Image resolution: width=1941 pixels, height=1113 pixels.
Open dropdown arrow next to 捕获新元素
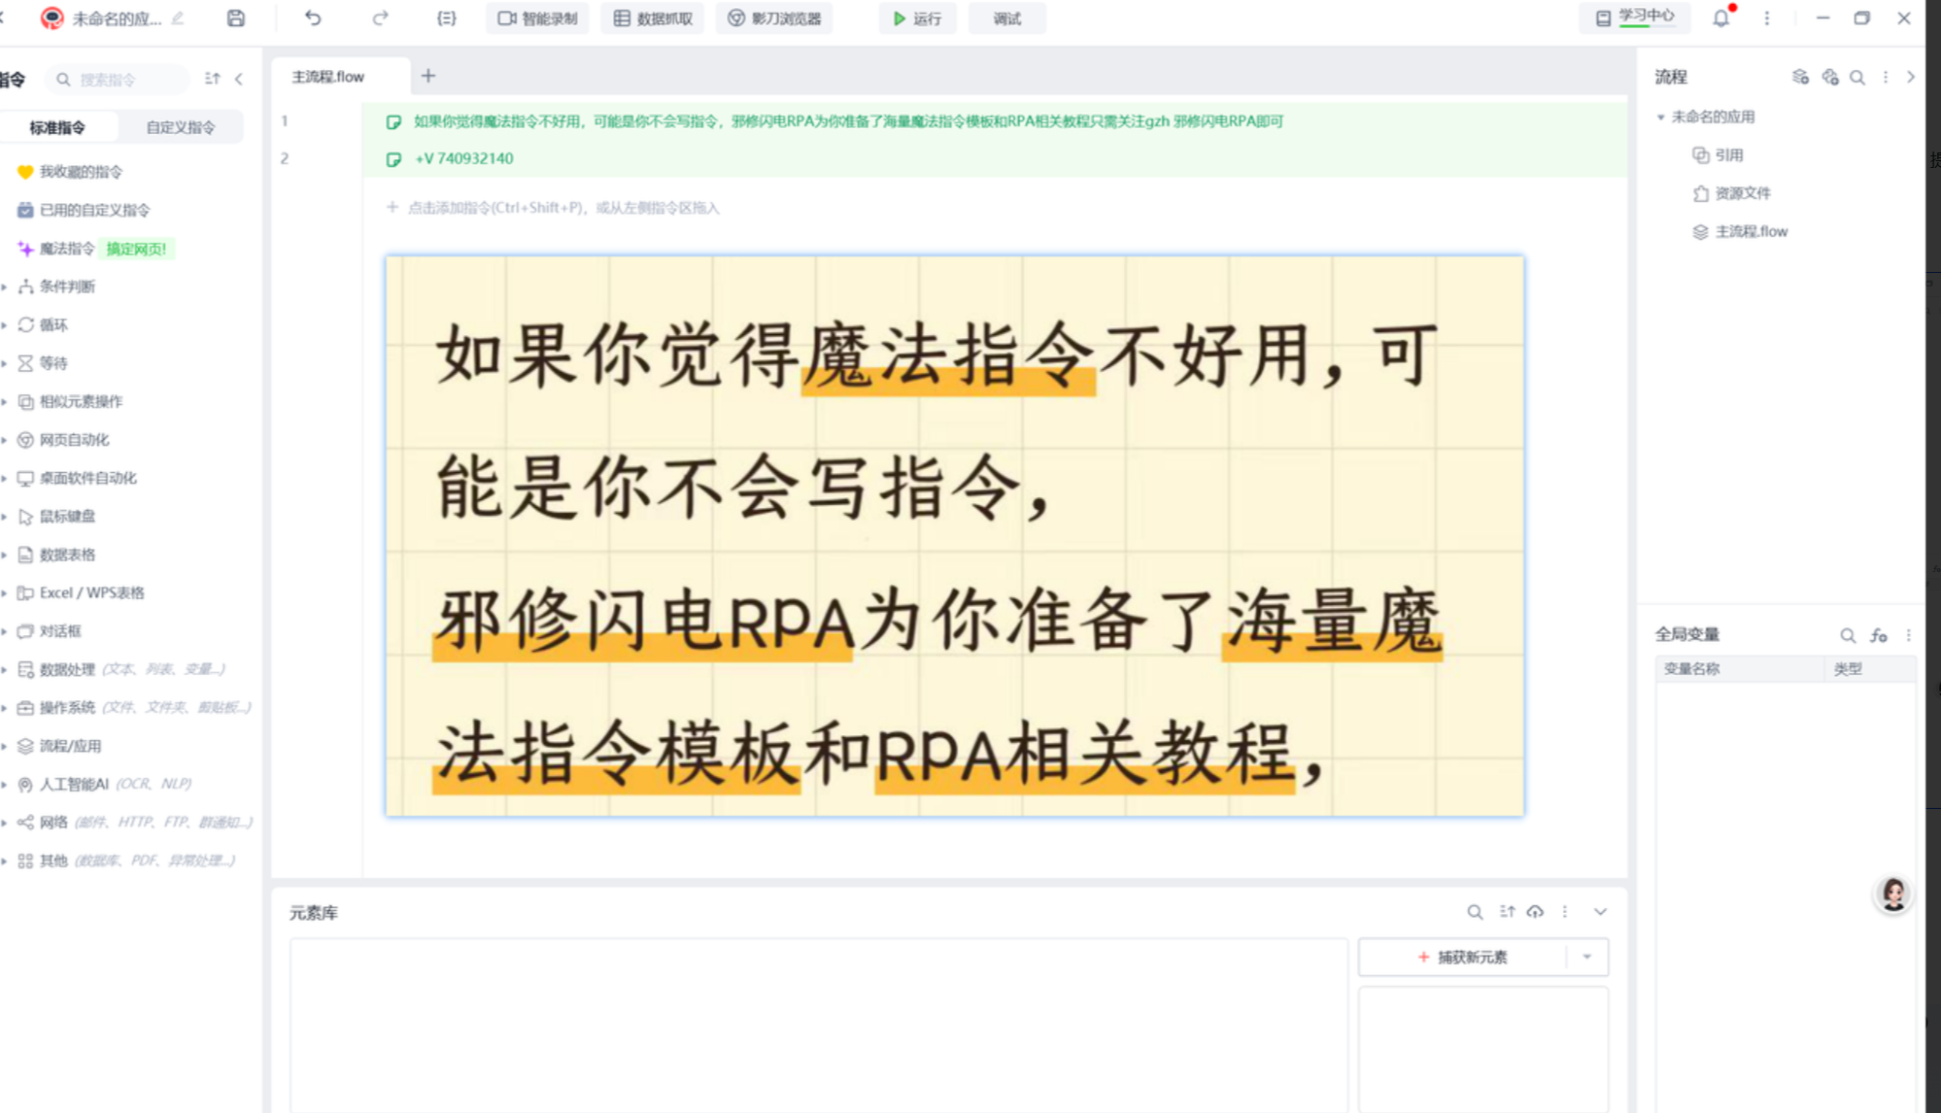pos(1586,957)
